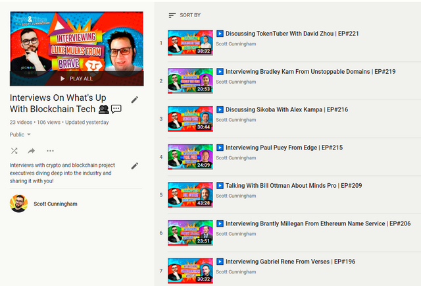Open Discussing Sikoba With Alex Kampa video

tap(287, 109)
